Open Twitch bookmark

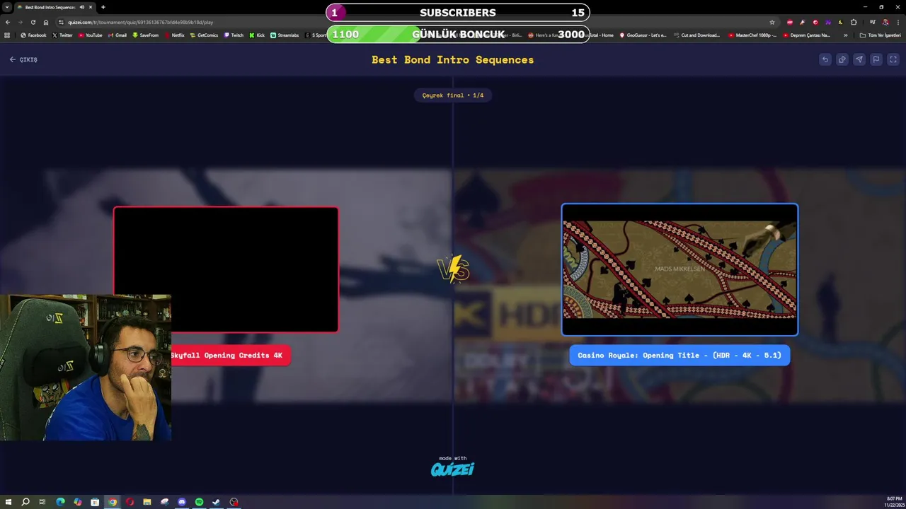(x=234, y=35)
